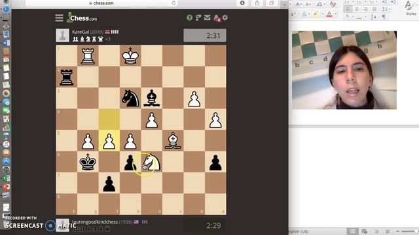Open notifications bell with red badge

(217, 18)
